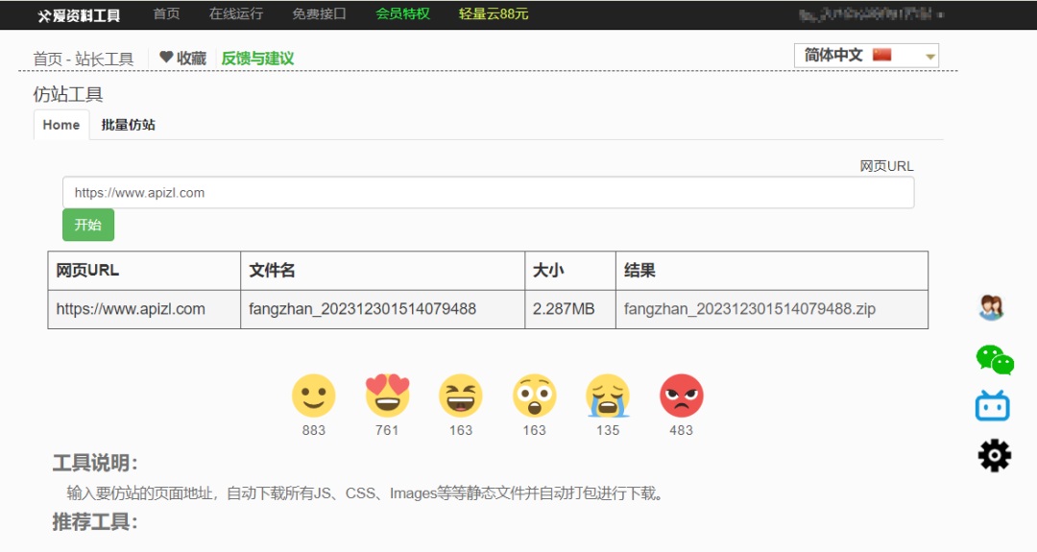Select the Home tab
Screen dimensions: 1037x552
click(61, 125)
